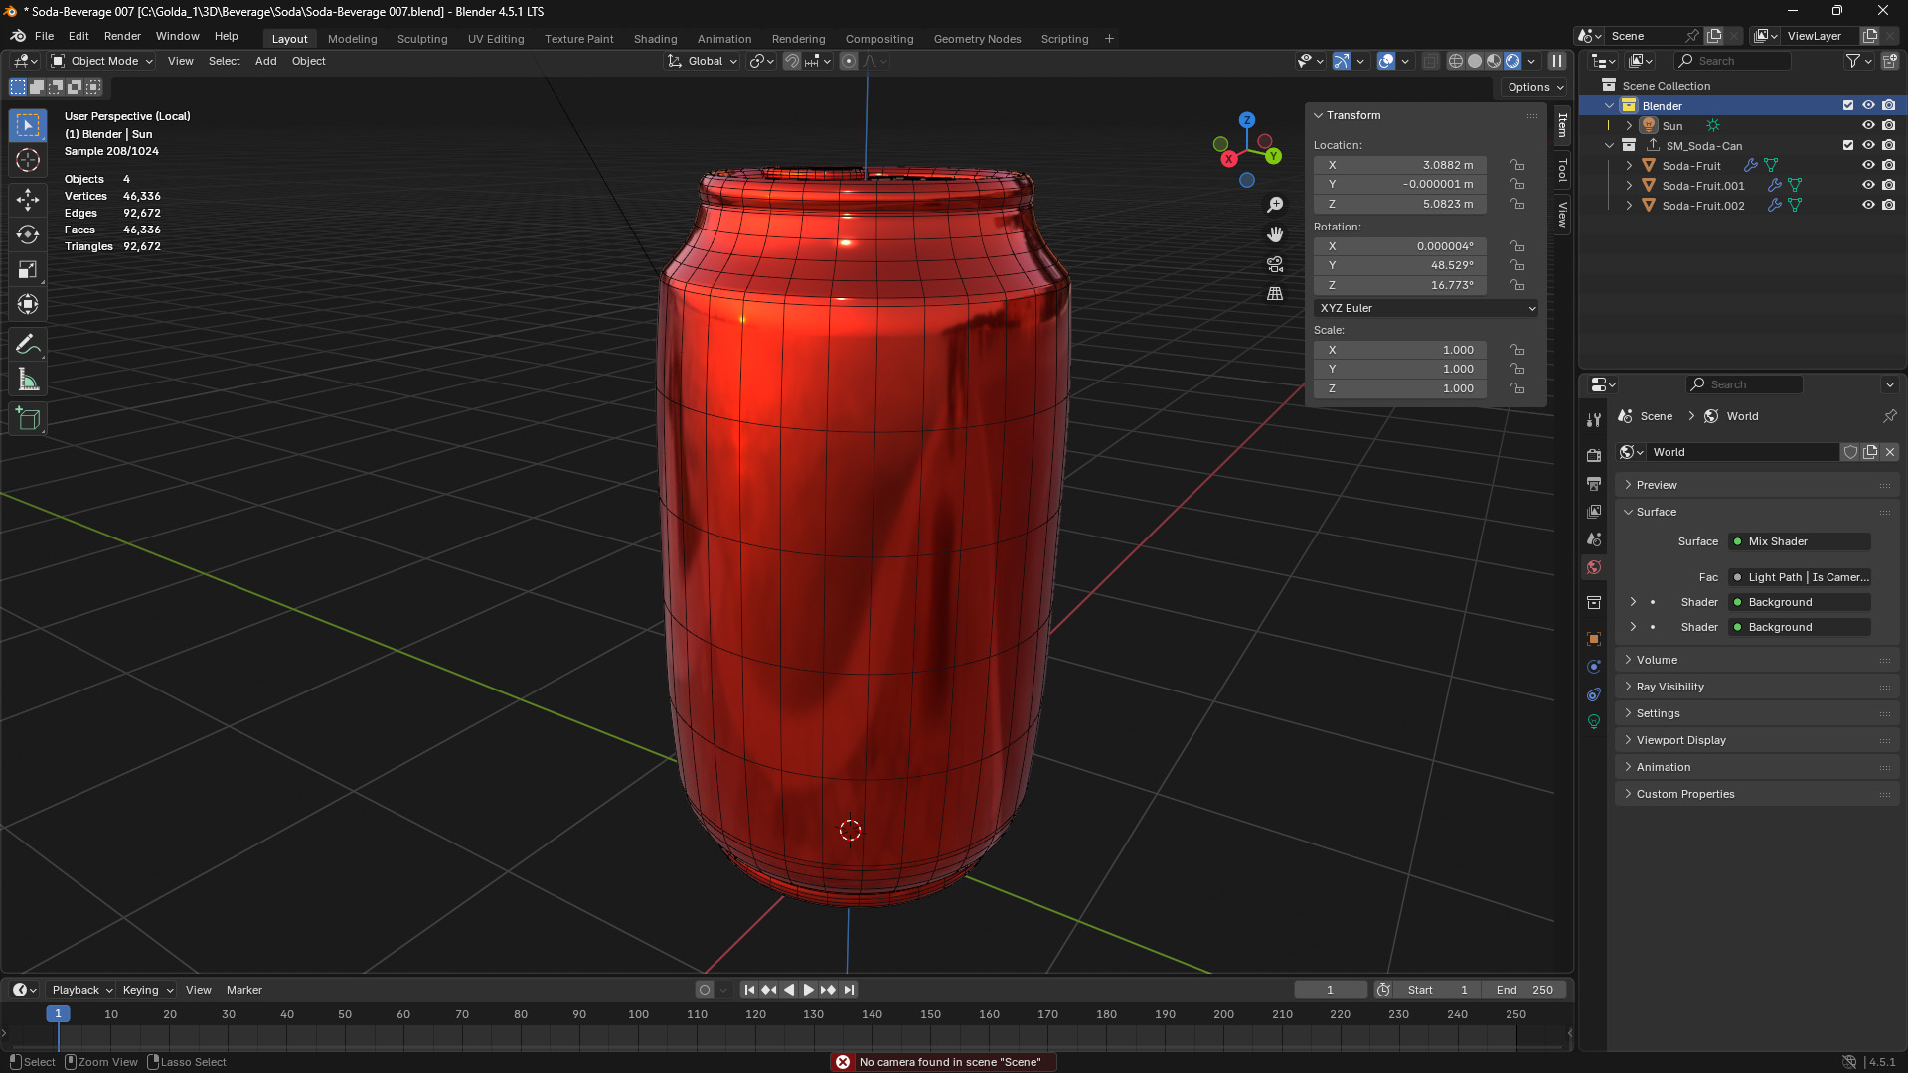
Task: Select the Rotate tool
Action: tap(27, 232)
